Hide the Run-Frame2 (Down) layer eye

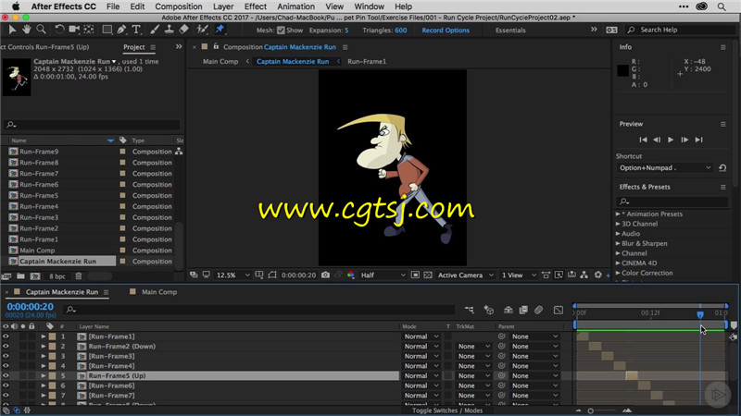coord(6,346)
